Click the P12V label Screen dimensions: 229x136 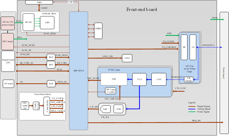(19, 21)
